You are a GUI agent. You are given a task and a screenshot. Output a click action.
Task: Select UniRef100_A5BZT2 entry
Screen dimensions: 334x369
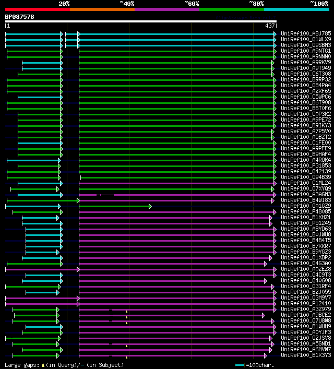pos(306,137)
